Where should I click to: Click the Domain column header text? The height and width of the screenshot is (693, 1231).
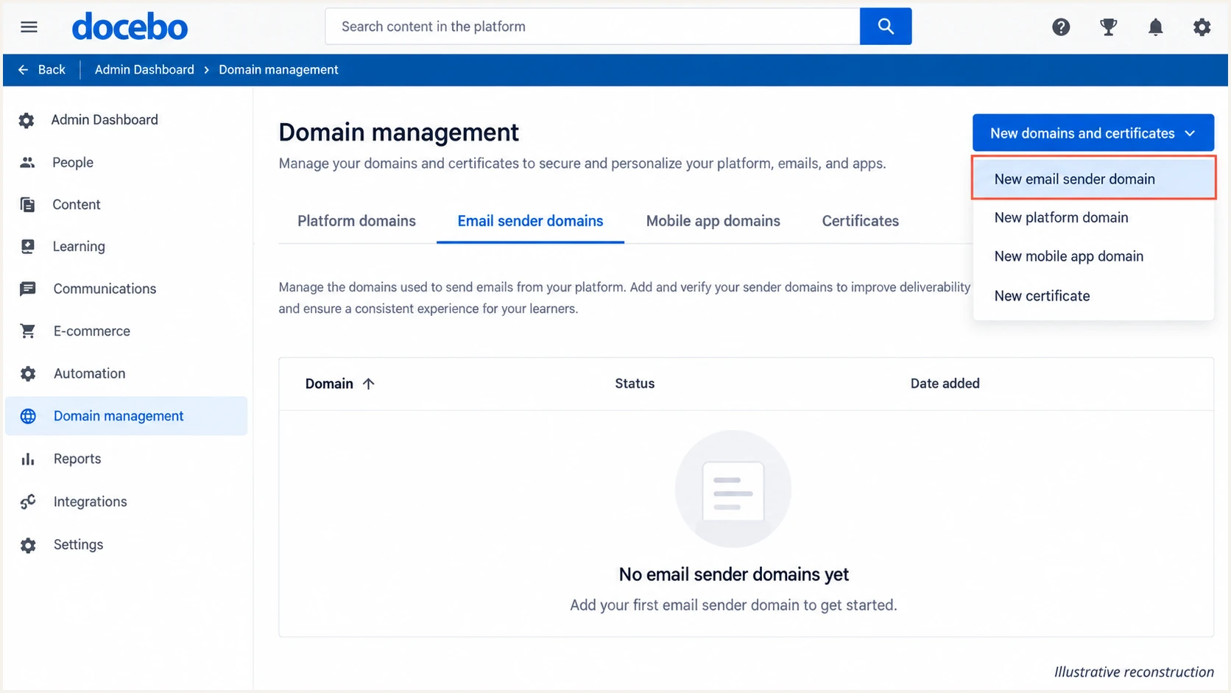pyautogui.click(x=329, y=383)
